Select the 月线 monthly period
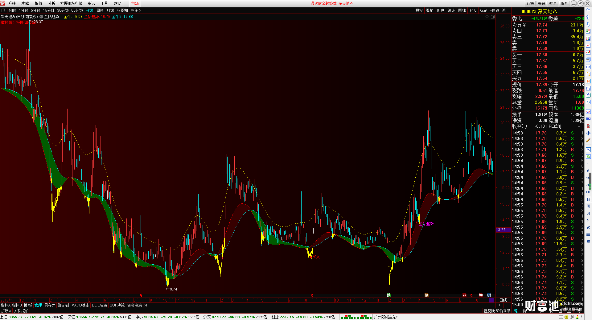Image resolution: width=592 pixels, height=320 pixels. coord(110,10)
